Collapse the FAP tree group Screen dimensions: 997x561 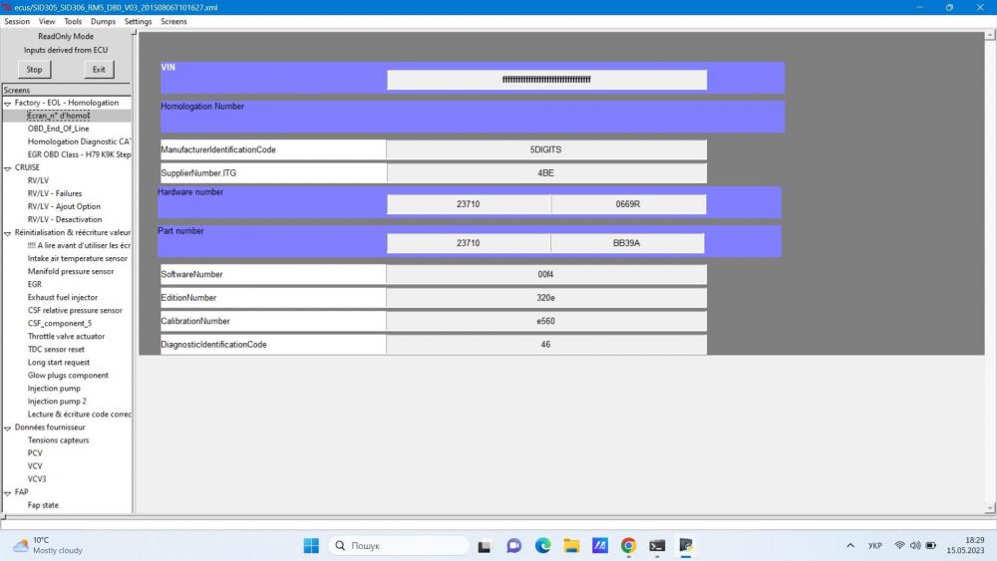coord(8,492)
